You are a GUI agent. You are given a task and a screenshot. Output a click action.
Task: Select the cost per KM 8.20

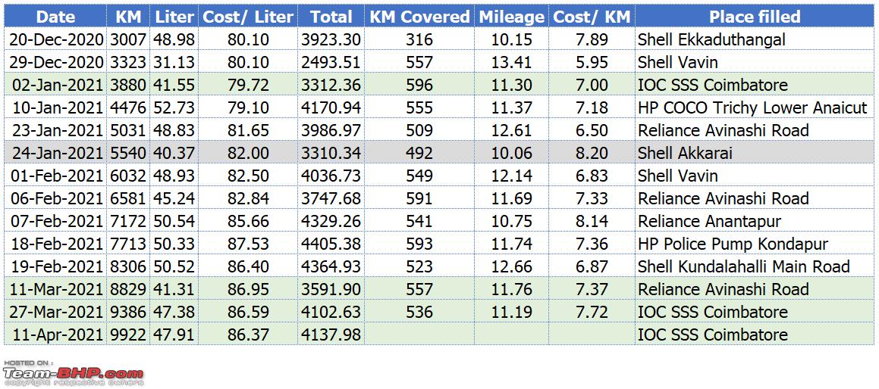592,153
